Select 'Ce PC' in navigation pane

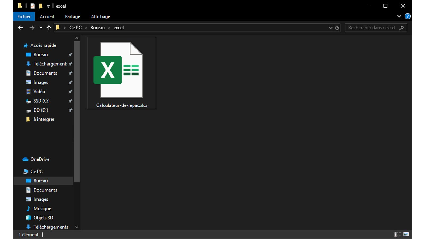[36, 172]
